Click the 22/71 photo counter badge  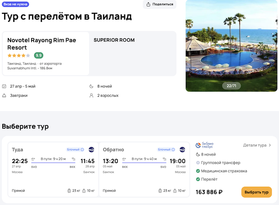tap(232, 86)
